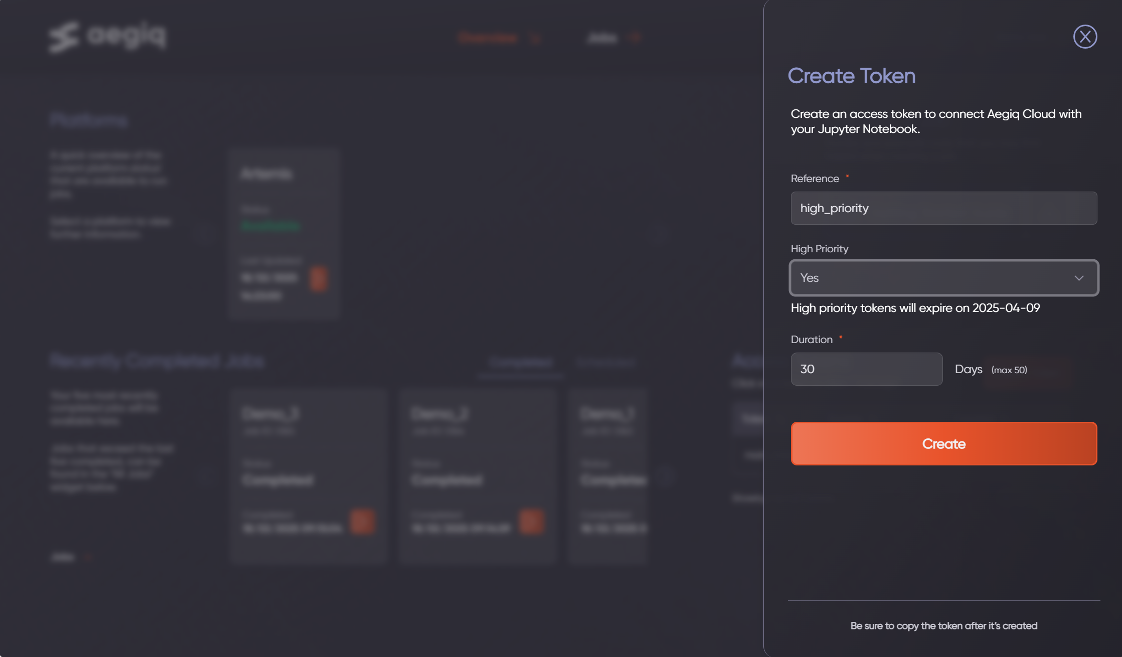Click the icon beside Jobs nav item

(635, 38)
